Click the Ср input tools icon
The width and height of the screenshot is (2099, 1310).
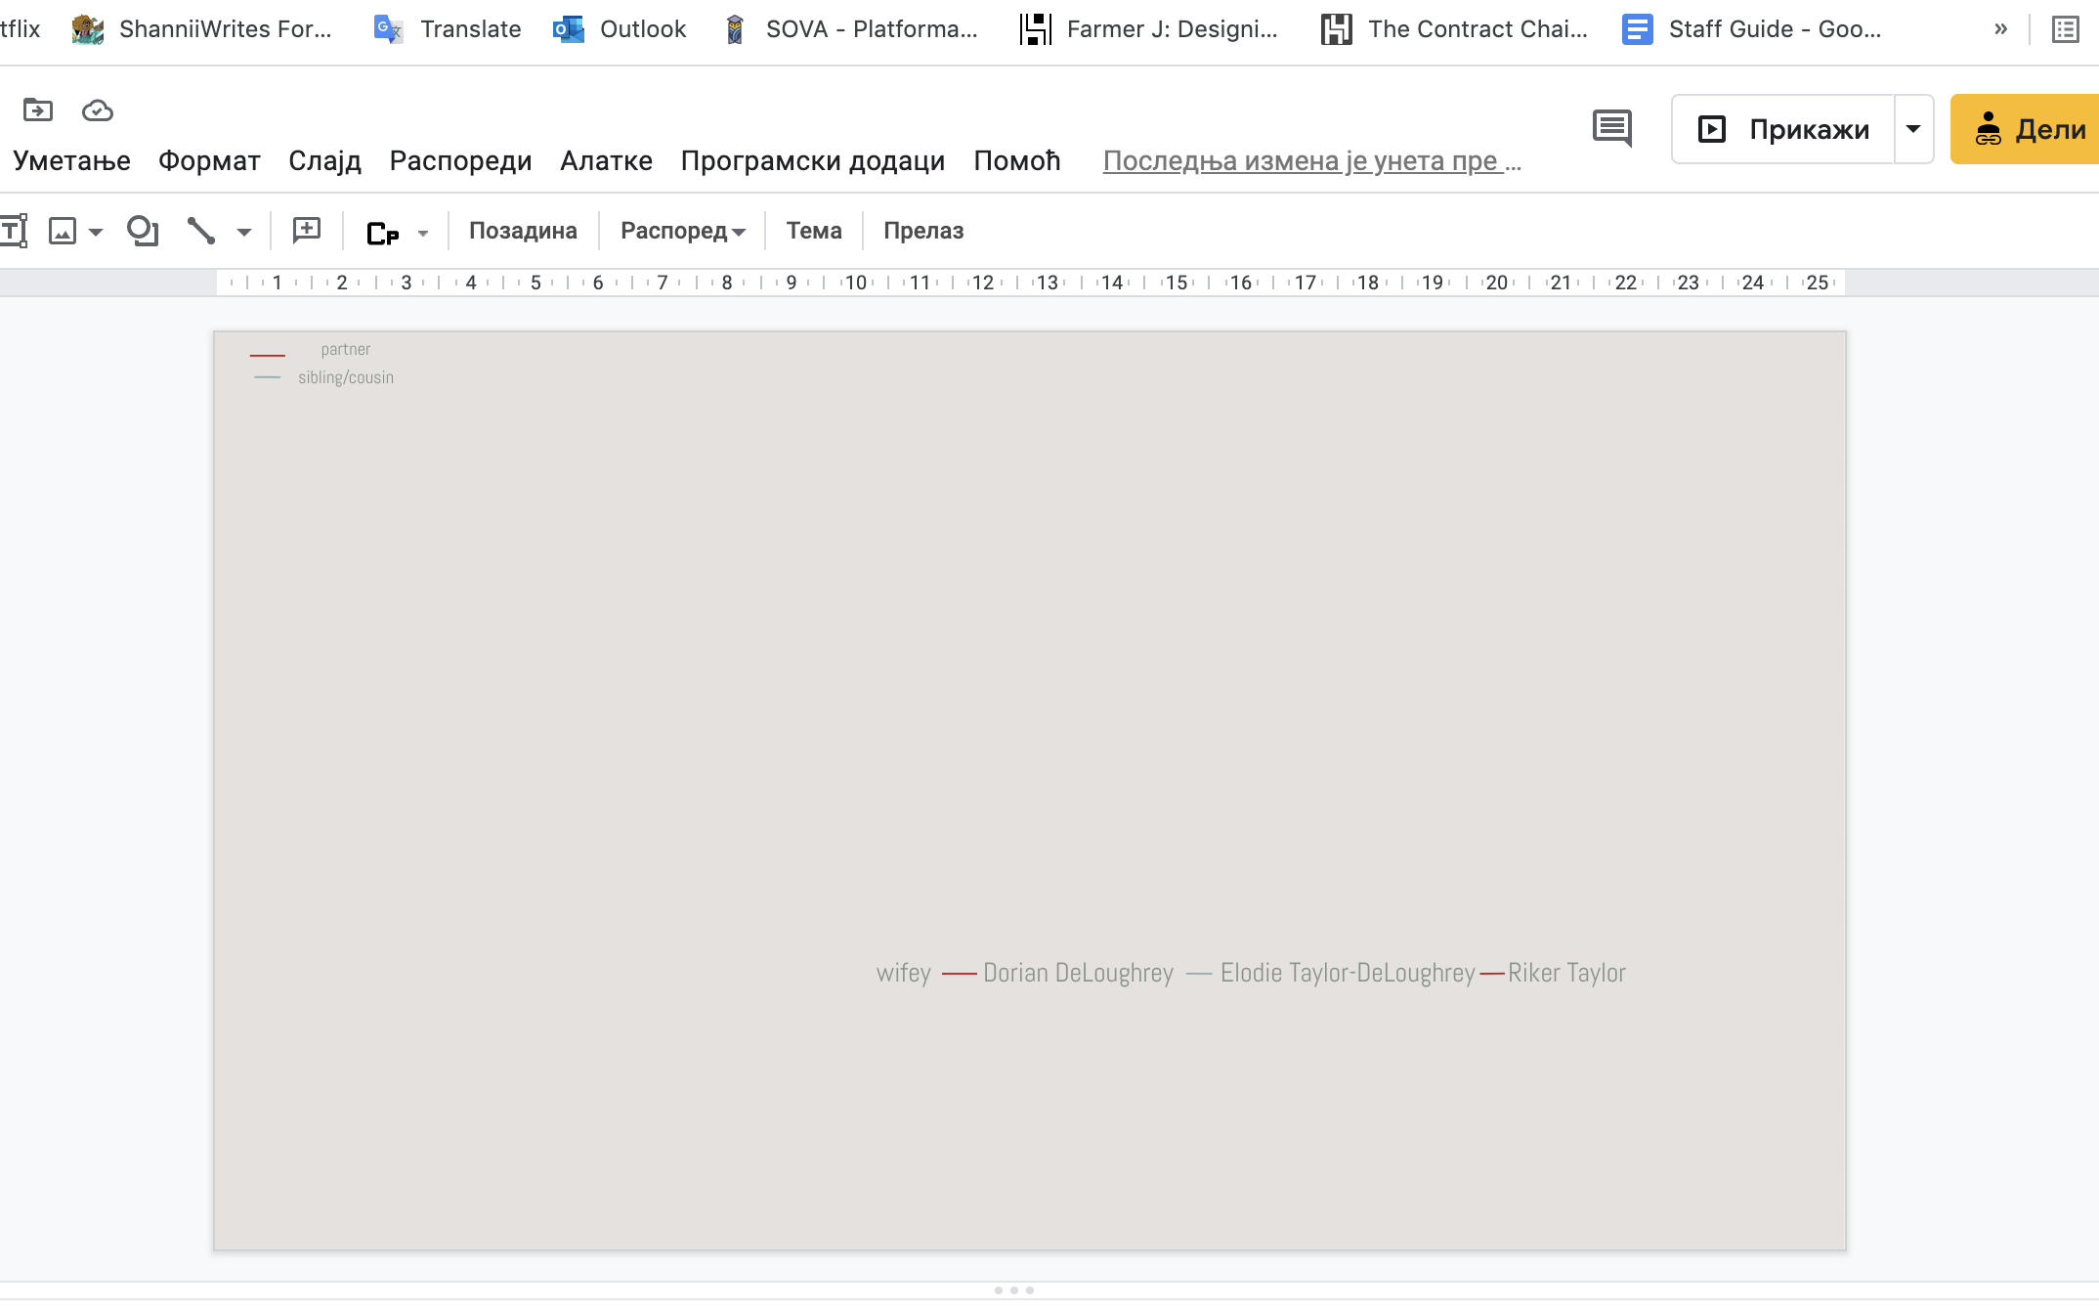pyautogui.click(x=382, y=233)
